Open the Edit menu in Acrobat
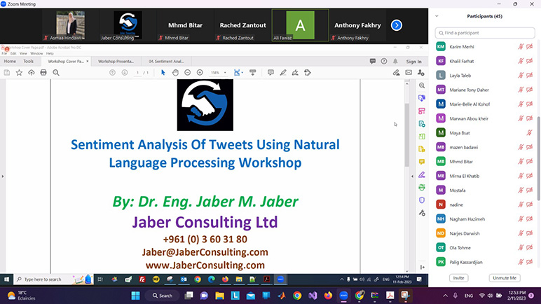Image resolution: width=541 pixels, height=304 pixels. click(13, 53)
